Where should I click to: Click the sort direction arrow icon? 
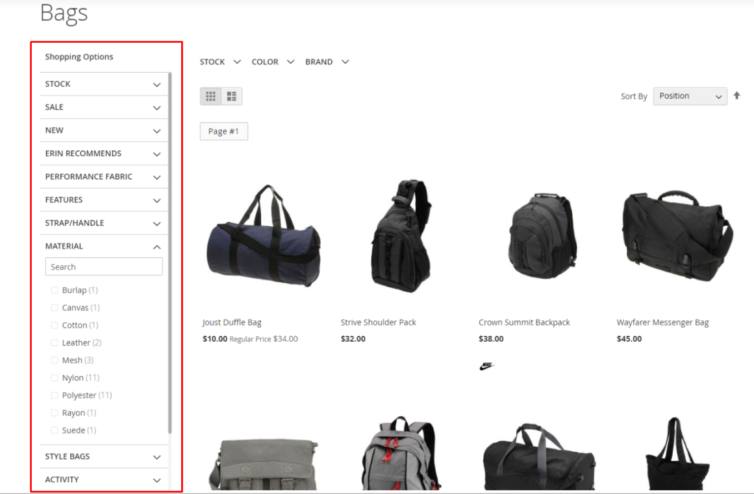[x=736, y=95]
